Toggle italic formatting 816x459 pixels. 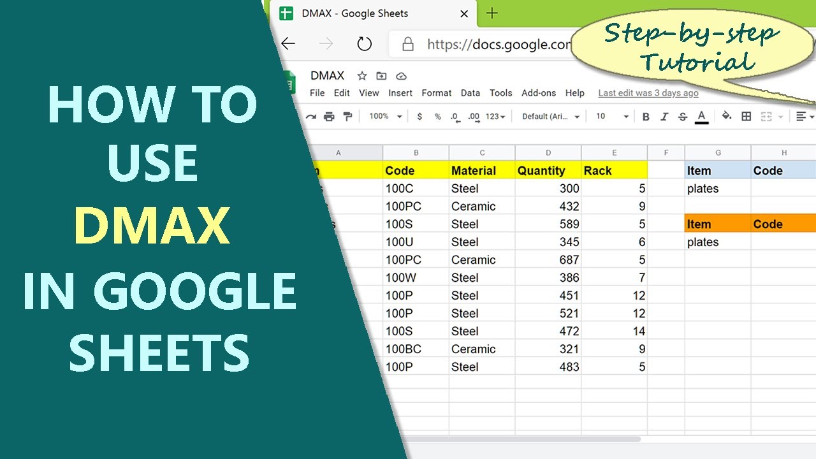[664, 117]
